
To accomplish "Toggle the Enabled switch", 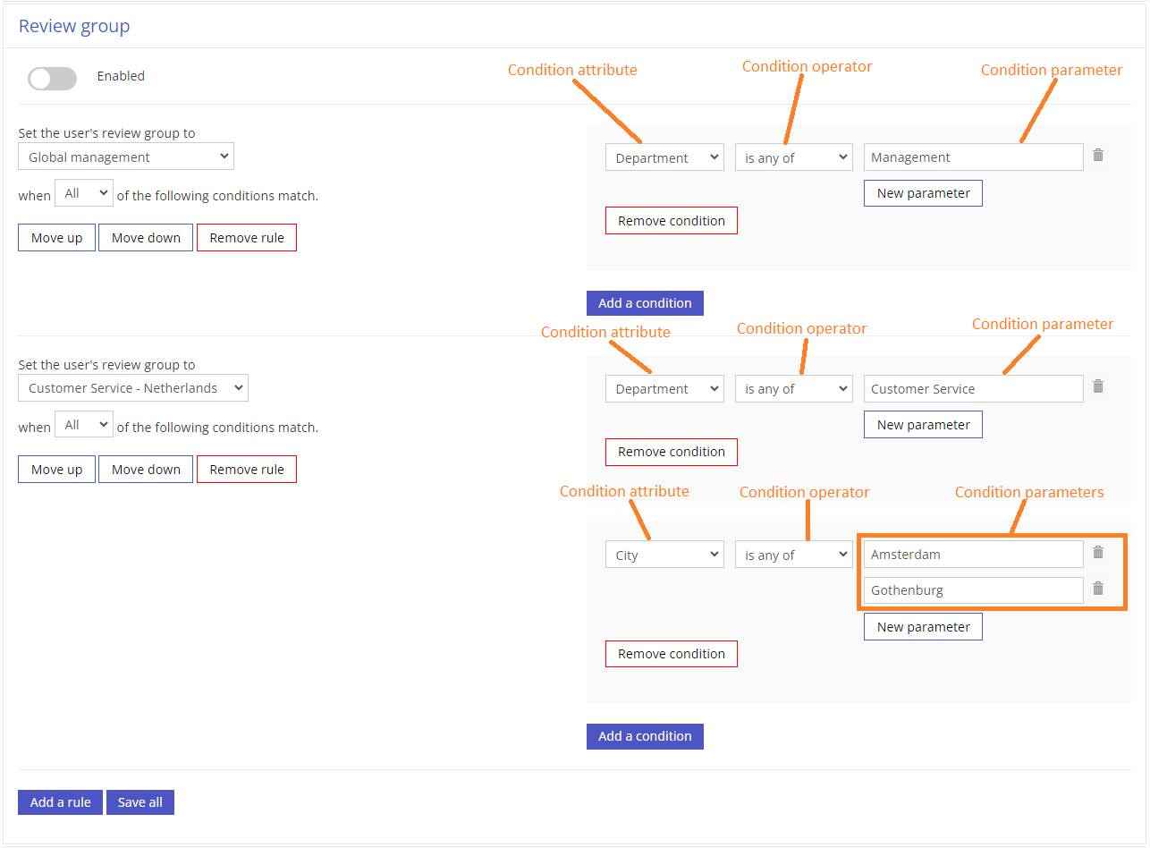I will coord(52,79).
